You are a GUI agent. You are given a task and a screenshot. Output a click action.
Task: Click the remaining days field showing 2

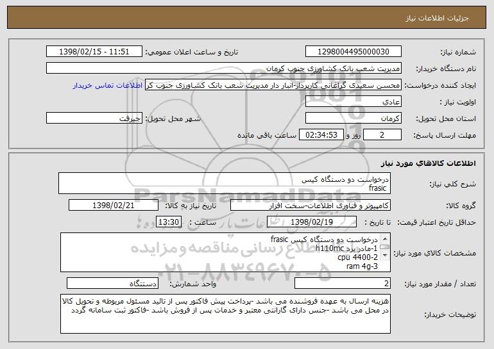(382, 135)
